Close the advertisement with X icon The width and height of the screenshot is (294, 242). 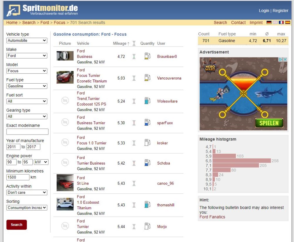point(285,59)
